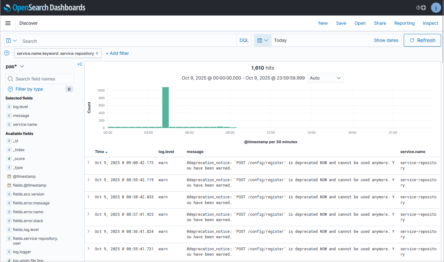Open the user avatar menu
The width and height of the screenshot is (444, 262).
(436, 8)
